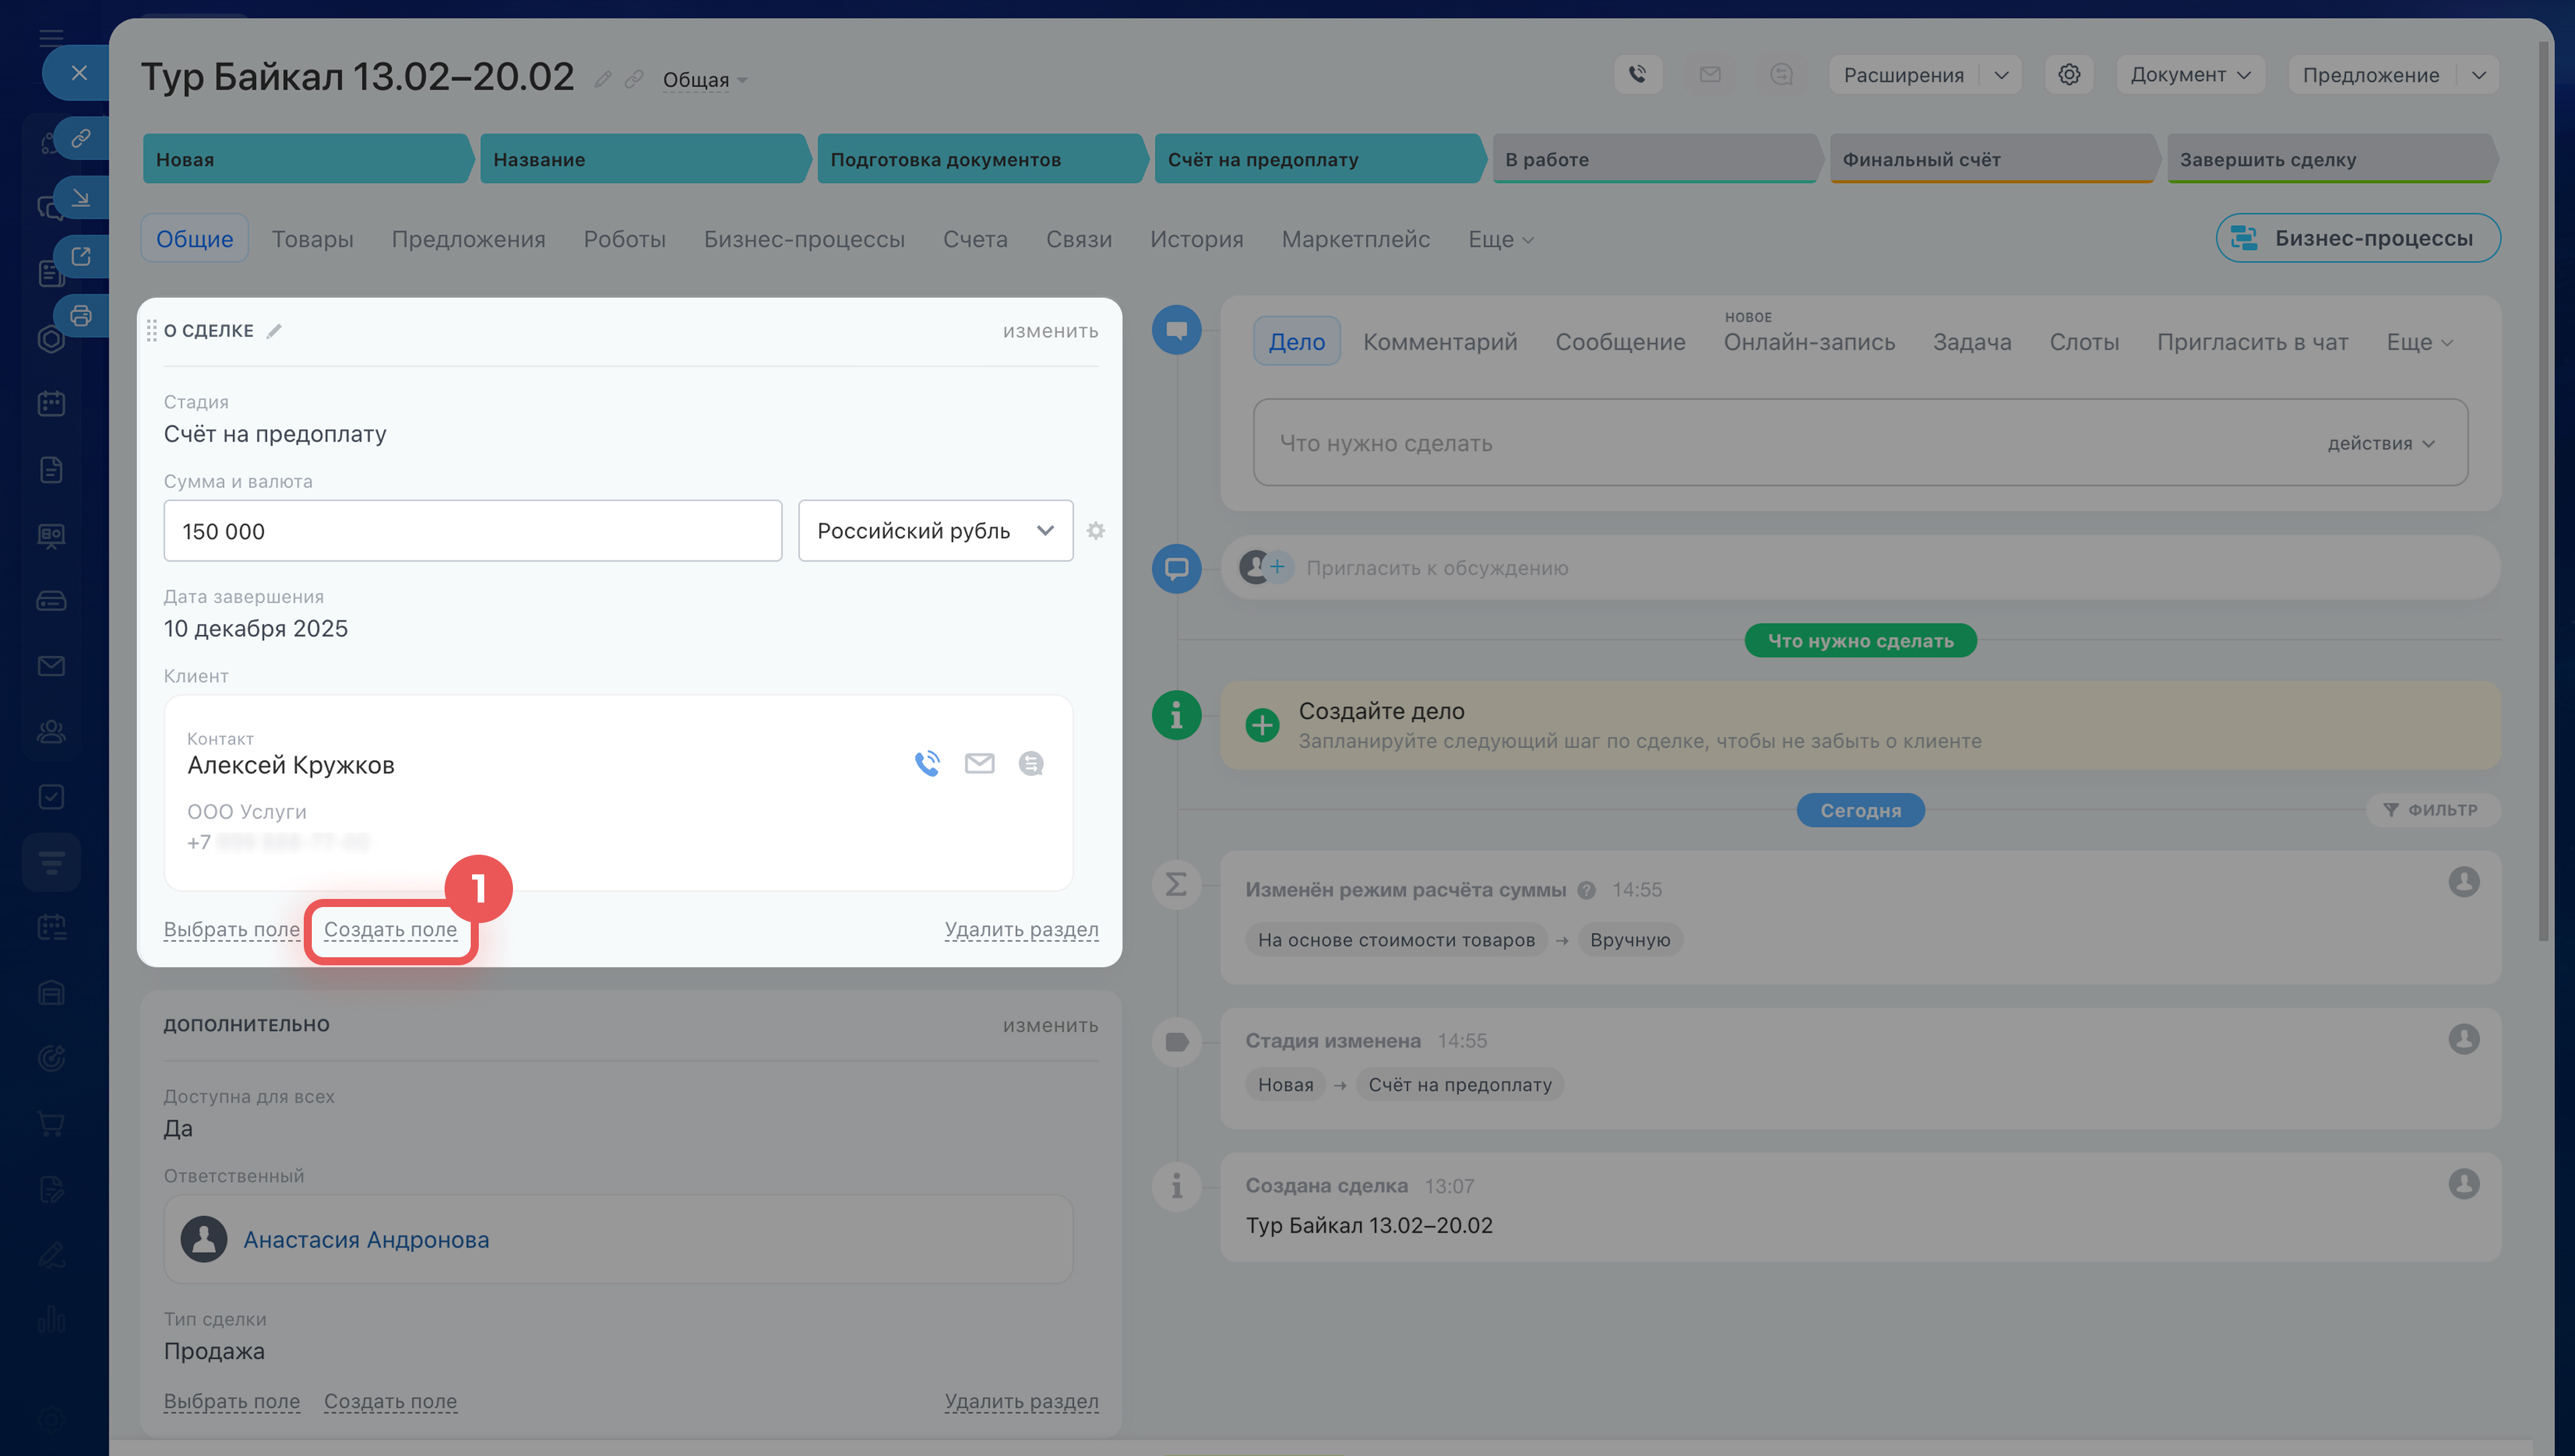This screenshot has height=1456, width=2575.
Task: Open действия dropdown in activity box
Action: tap(2380, 443)
